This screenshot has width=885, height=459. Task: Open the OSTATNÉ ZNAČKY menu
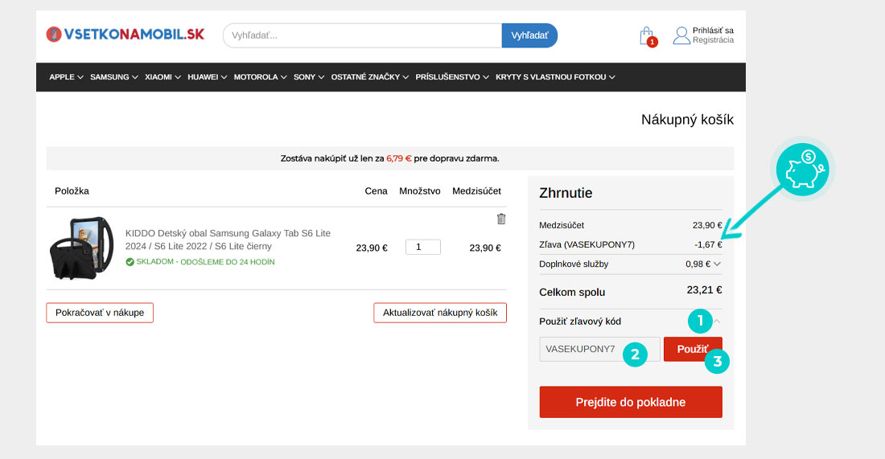(x=370, y=77)
